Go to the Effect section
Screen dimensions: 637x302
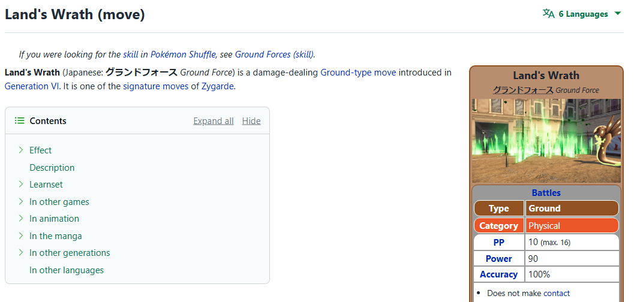pos(40,150)
